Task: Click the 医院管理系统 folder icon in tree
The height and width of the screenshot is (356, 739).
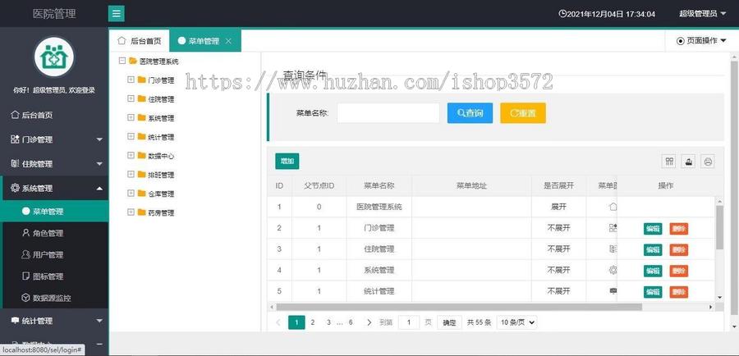Action: pos(133,61)
